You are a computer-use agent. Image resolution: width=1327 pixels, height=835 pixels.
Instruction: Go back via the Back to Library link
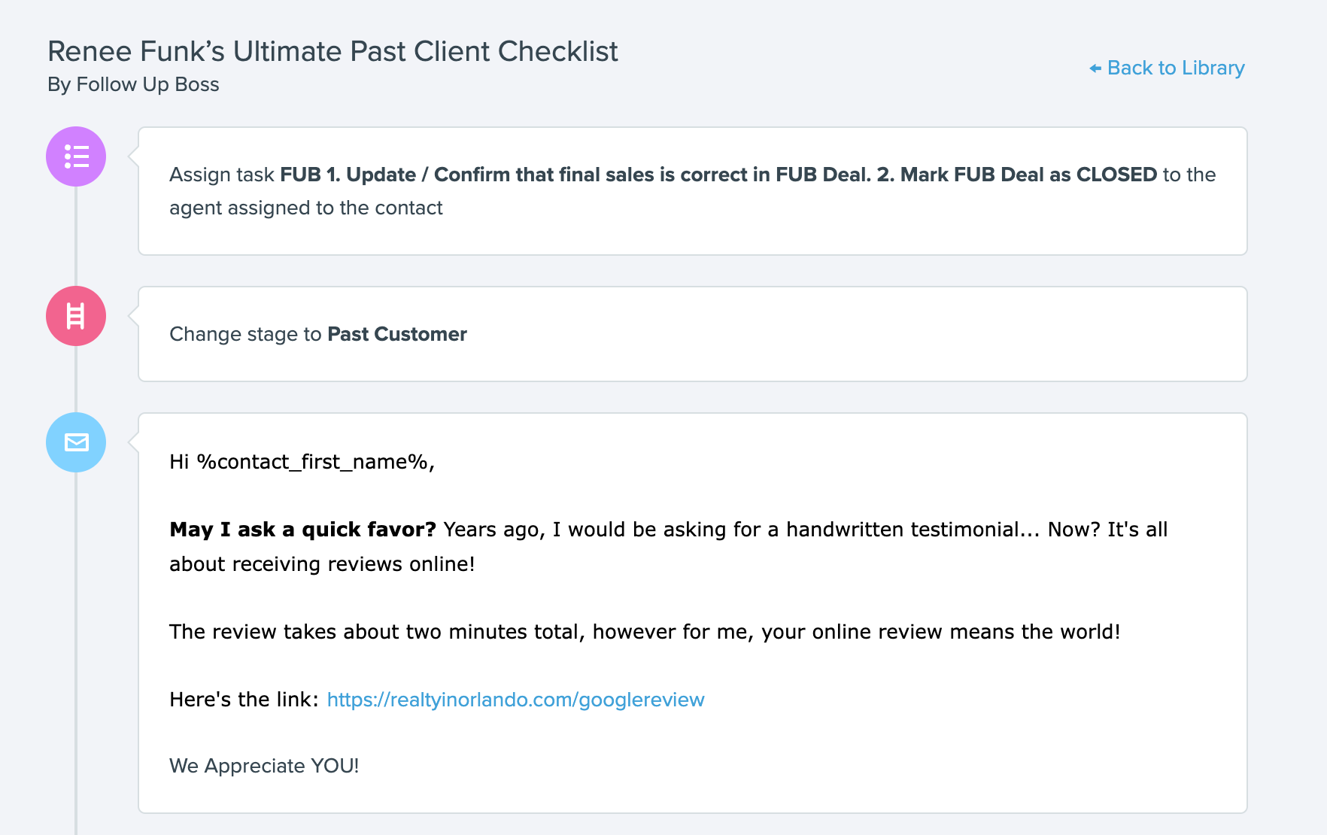tap(1168, 68)
